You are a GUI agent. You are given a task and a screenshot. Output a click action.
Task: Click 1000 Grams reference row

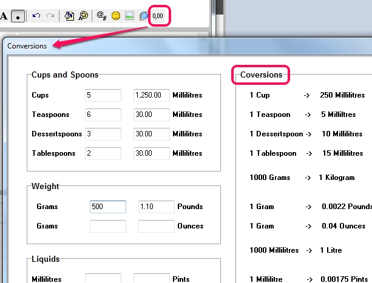[x=302, y=178]
